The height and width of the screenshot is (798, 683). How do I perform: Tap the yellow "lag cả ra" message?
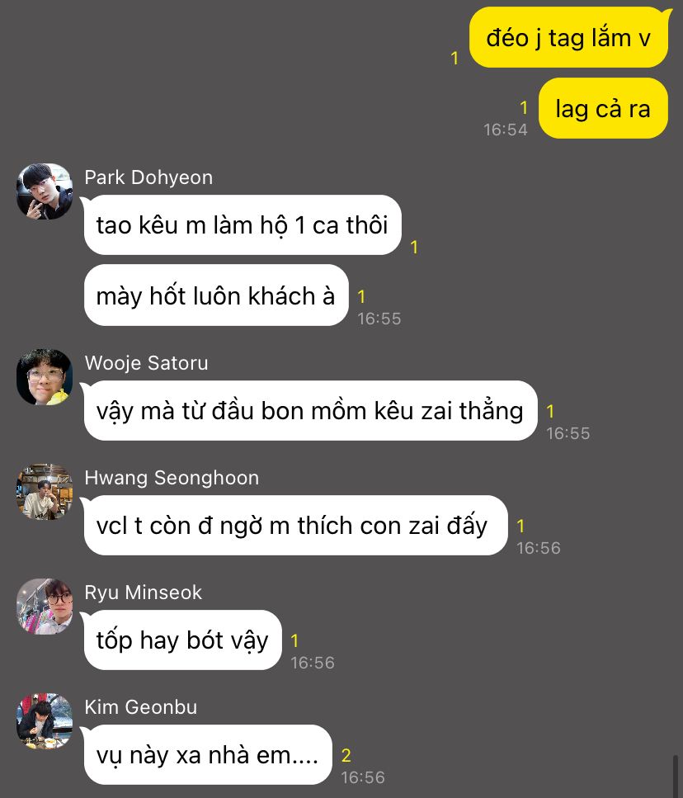603,108
